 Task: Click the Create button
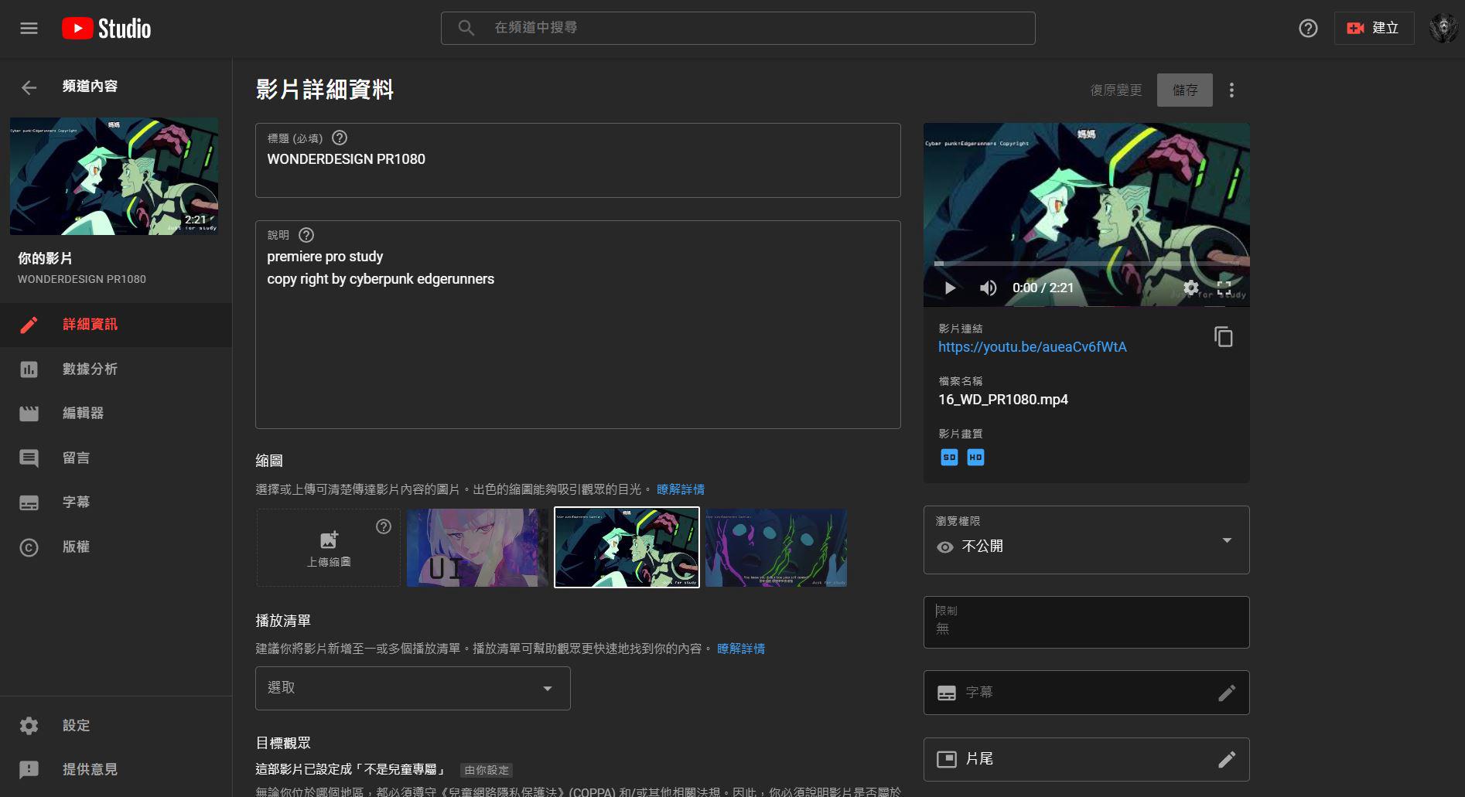tap(1374, 29)
